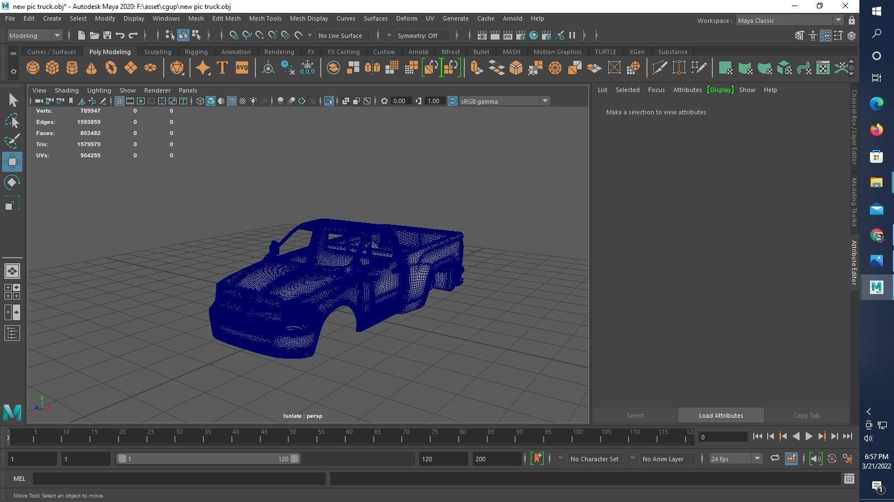This screenshot has width=894, height=502.
Task: Click the Center Pivot shelf icon
Action: [x=268, y=68]
